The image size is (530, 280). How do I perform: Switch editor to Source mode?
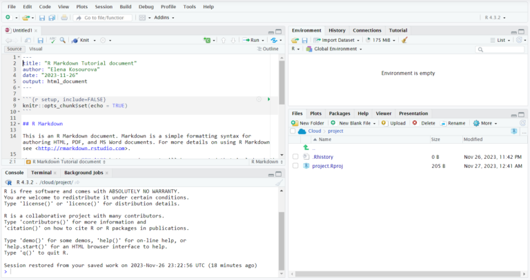tap(14, 49)
